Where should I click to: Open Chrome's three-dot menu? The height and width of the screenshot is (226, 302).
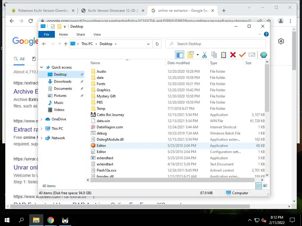pos(290,21)
